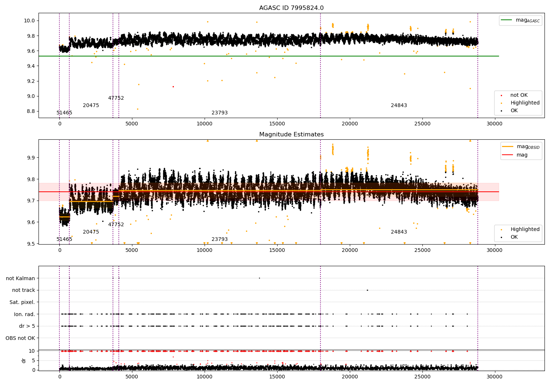This screenshot has height=385, width=550.
Task: Click the OK legend entry in middle plot
Action: point(510,237)
